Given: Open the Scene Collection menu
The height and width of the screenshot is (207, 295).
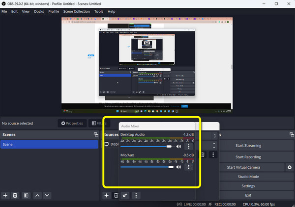Looking at the screenshot, I should pyautogui.click(x=77, y=11).
